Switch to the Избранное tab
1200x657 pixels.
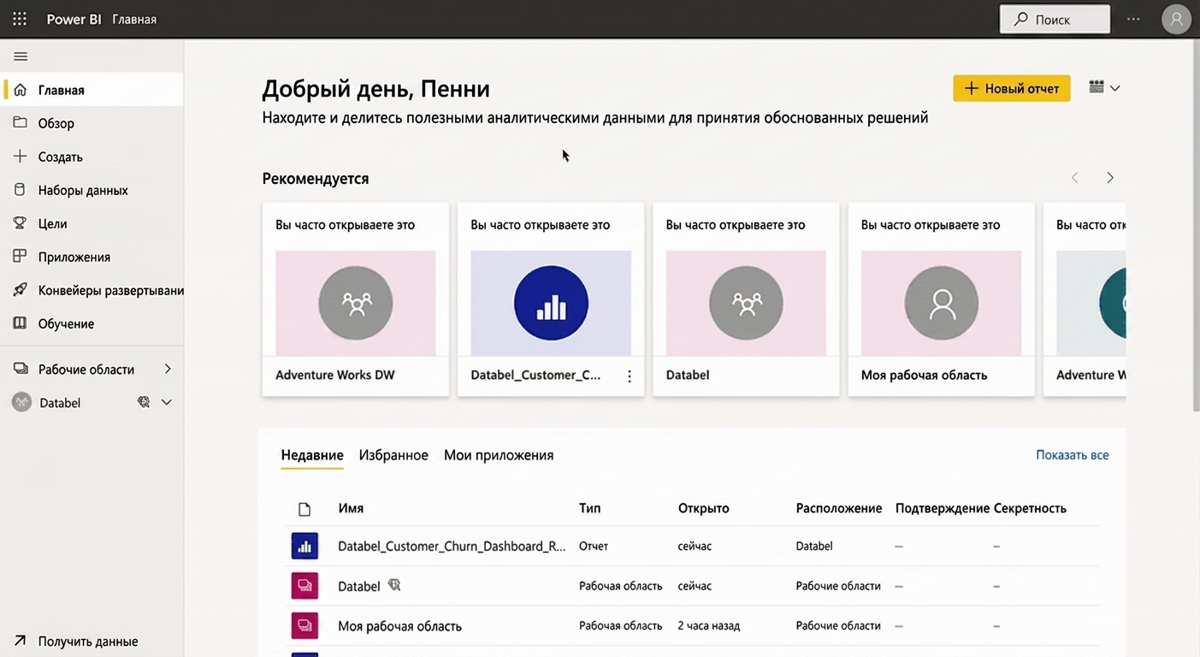pos(393,455)
